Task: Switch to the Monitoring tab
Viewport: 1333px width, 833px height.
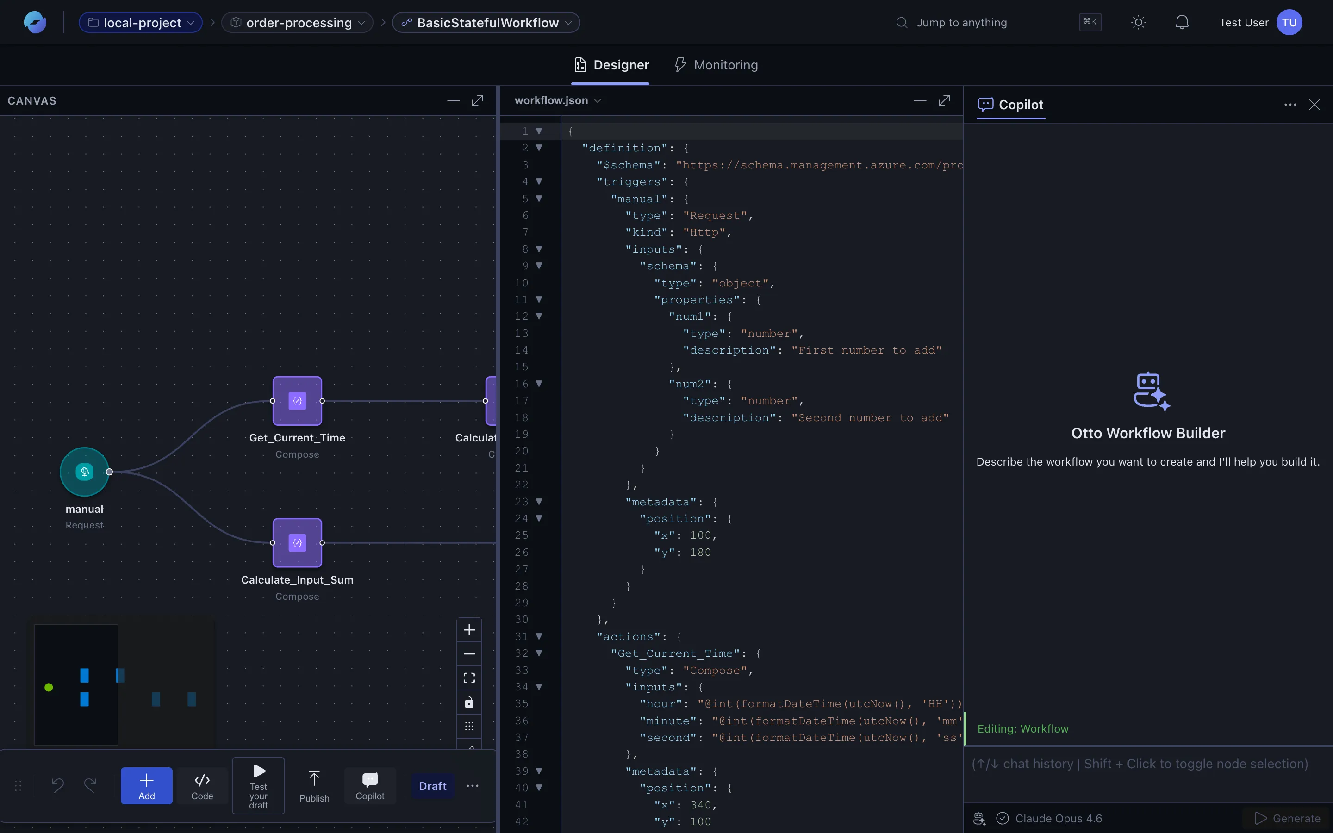Action: pos(716,65)
